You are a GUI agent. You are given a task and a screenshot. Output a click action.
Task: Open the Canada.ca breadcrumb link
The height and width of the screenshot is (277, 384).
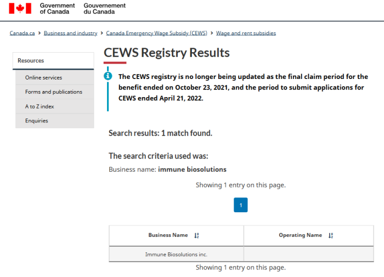coord(22,33)
